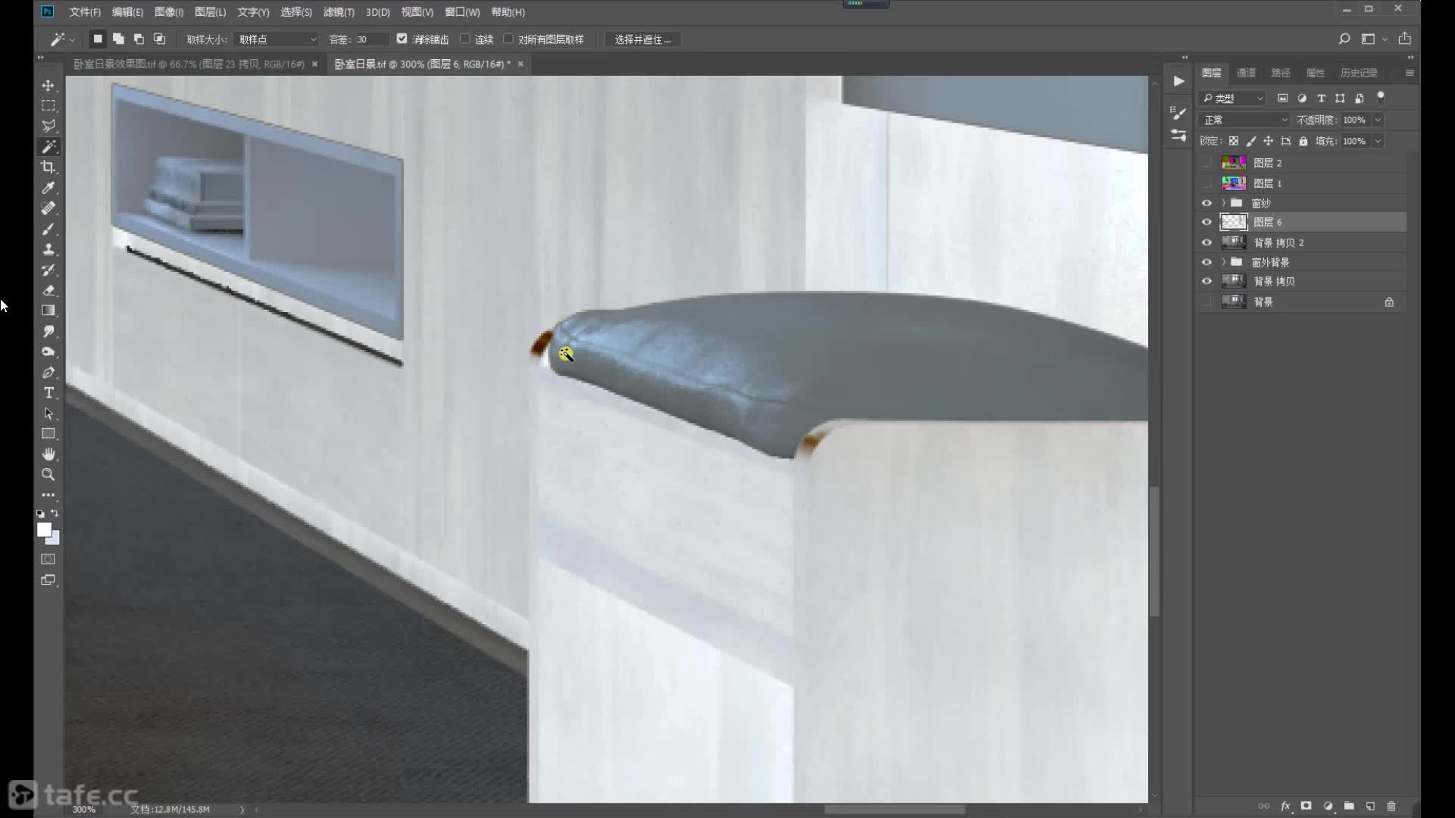Enable 对所有图层取样 checkbox
This screenshot has height=818, width=1455.
pos(508,39)
